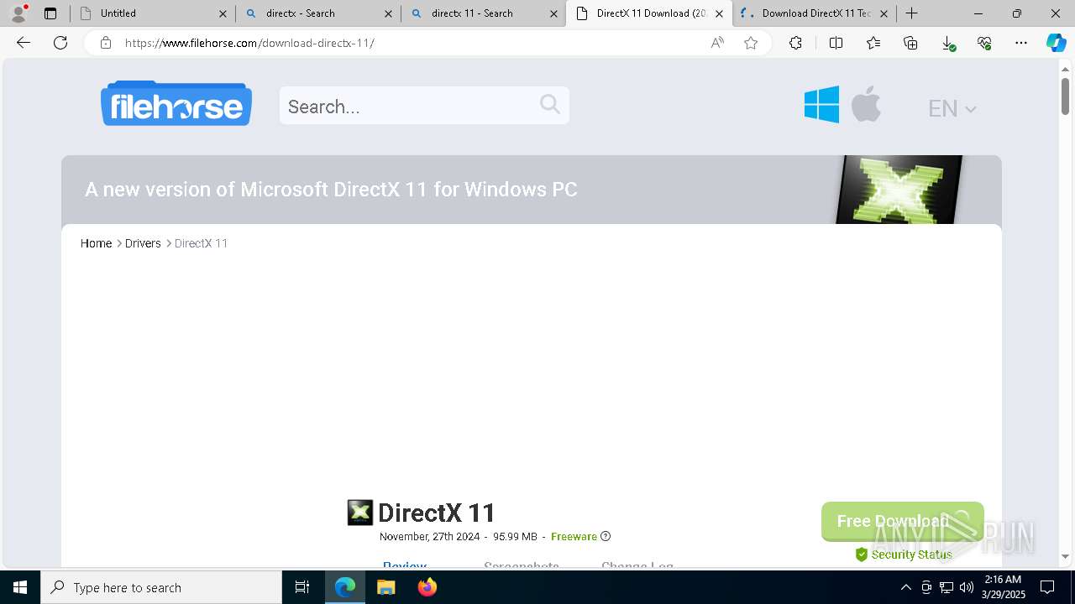Open the Collections icon

click(x=910, y=43)
